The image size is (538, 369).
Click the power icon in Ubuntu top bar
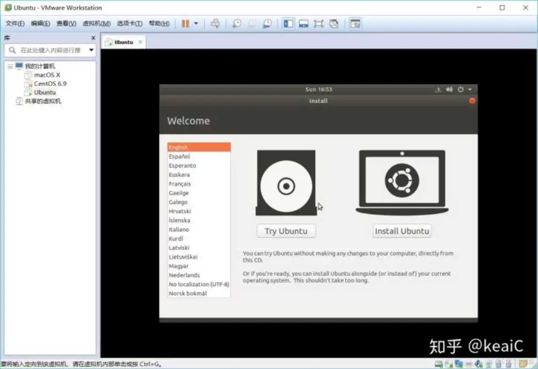[460, 89]
